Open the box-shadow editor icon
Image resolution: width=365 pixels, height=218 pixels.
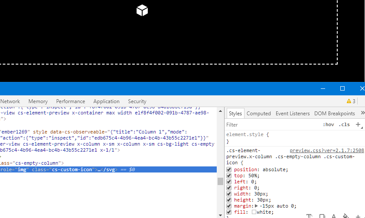pos(322,216)
